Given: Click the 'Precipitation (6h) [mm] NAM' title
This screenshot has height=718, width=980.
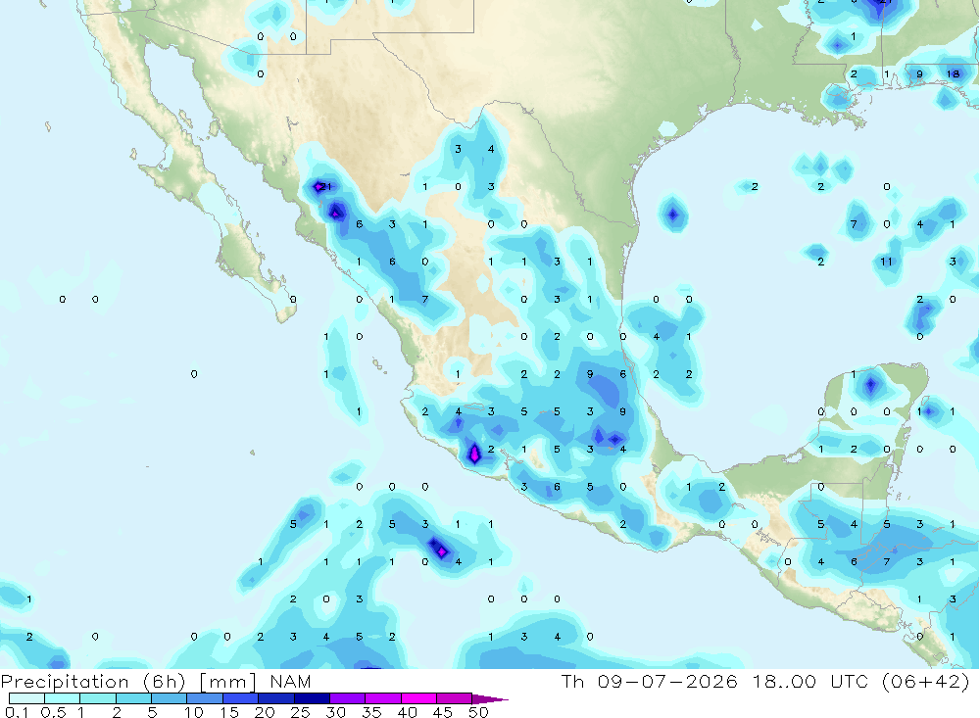Looking at the screenshot, I should [x=156, y=681].
